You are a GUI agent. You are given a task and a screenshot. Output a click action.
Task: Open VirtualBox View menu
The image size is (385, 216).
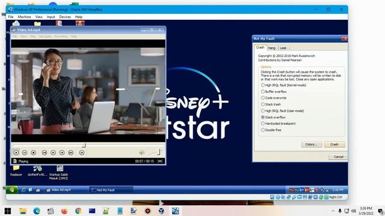pos(38,17)
